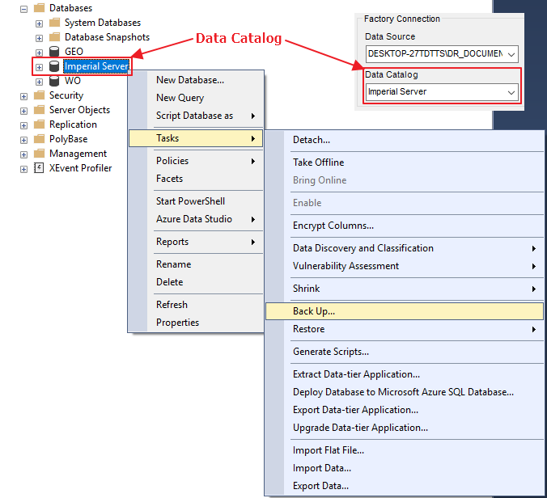The image size is (547, 498).
Task: Expand the Server Objects node
Action: click(23, 112)
